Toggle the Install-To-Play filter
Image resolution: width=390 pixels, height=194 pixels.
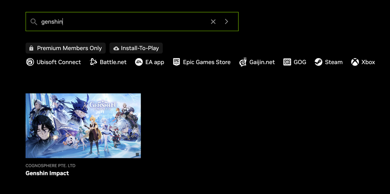pyautogui.click(x=136, y=48)
